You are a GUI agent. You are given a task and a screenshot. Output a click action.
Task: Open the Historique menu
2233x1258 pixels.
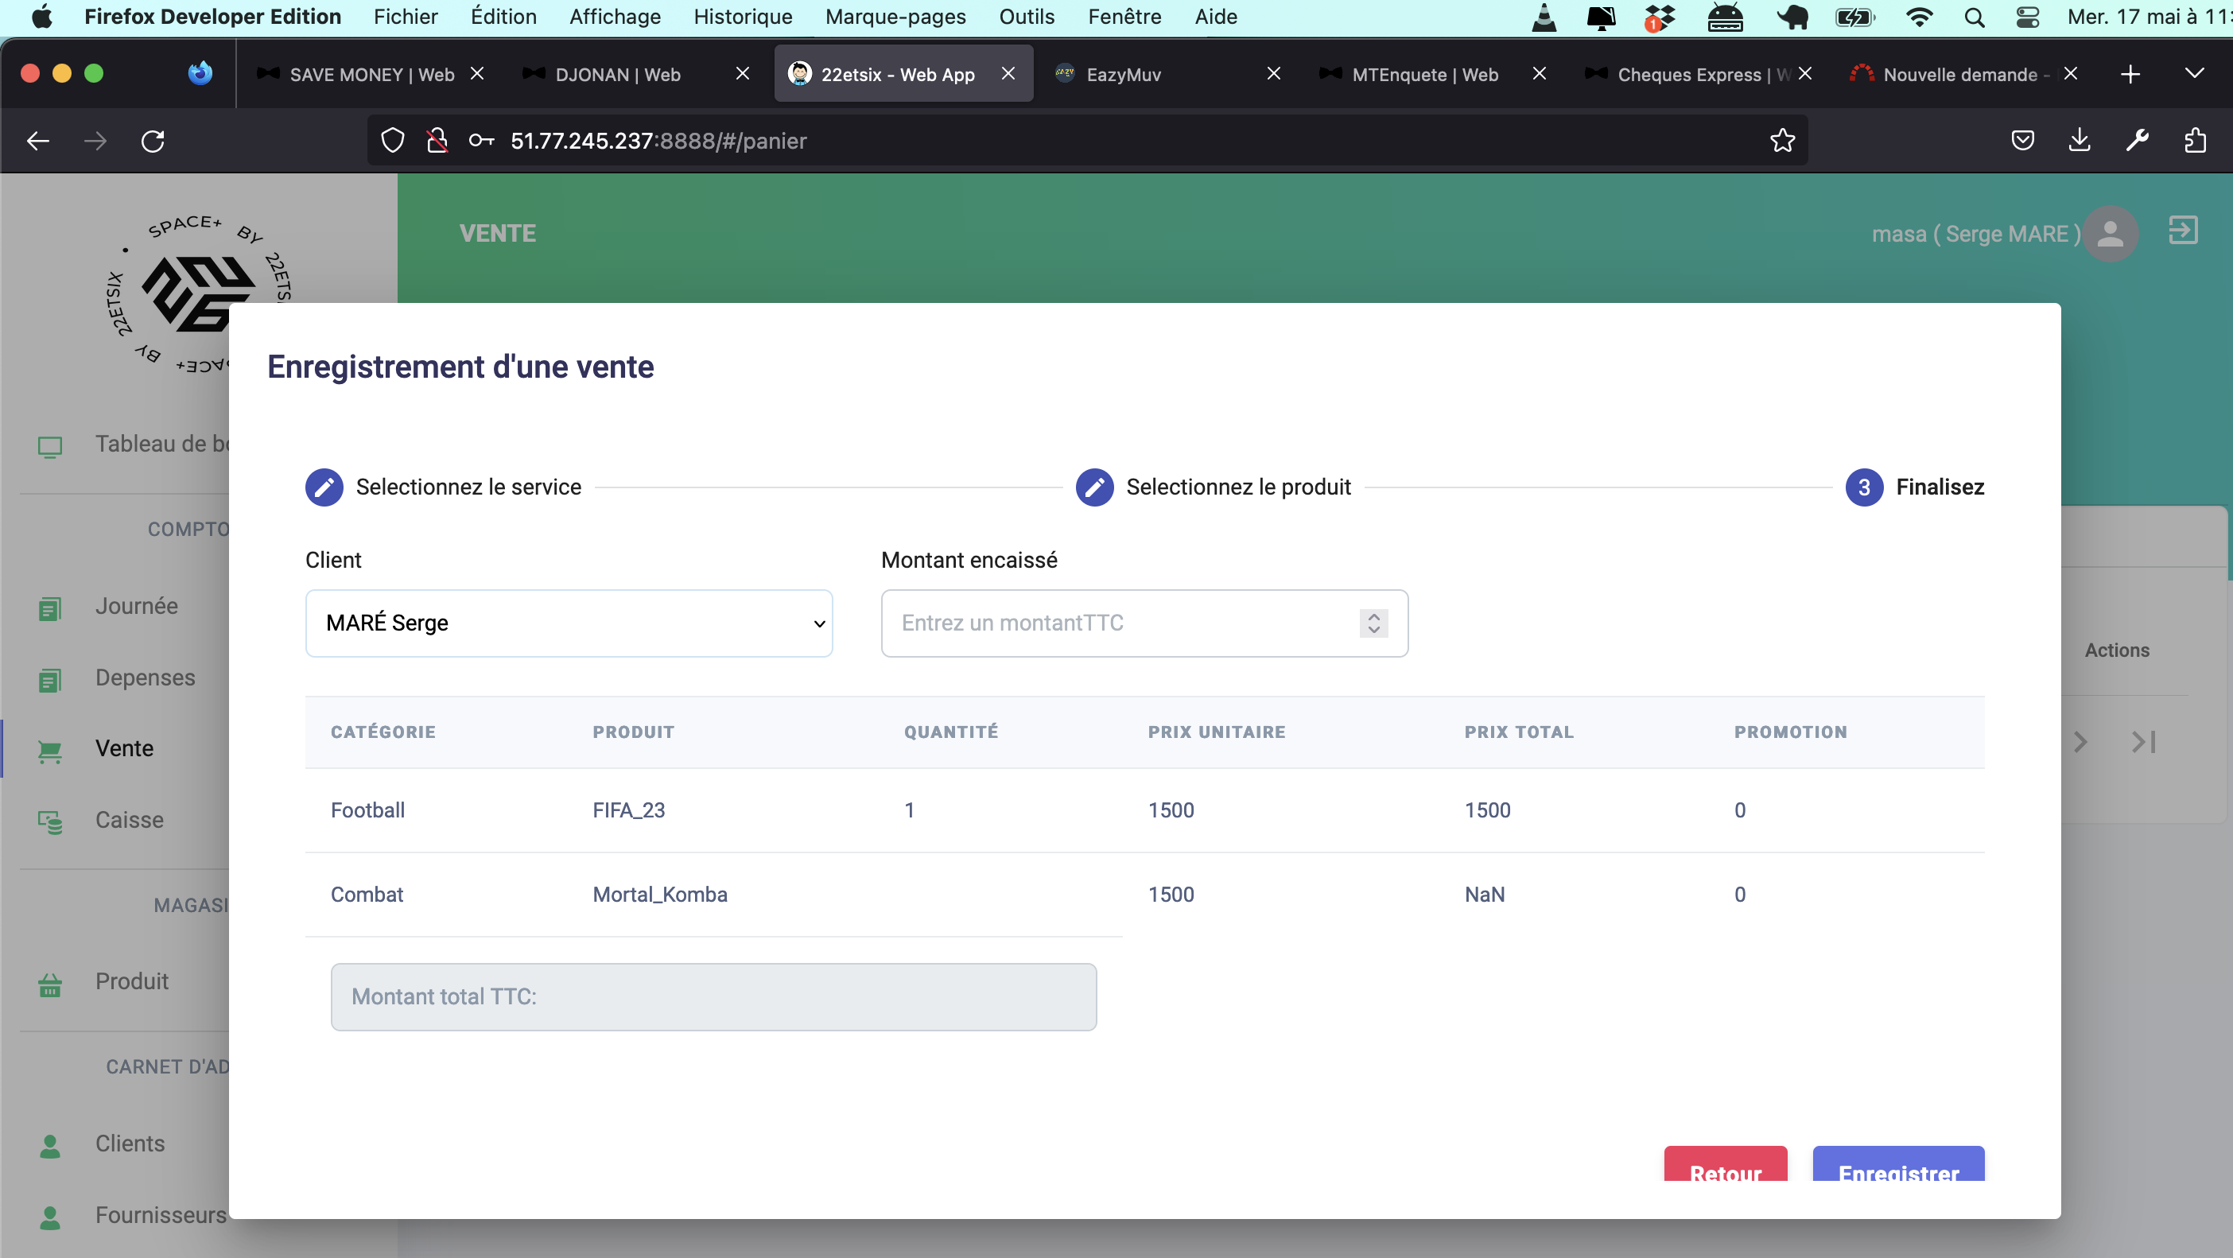click(x=742, y=17)
